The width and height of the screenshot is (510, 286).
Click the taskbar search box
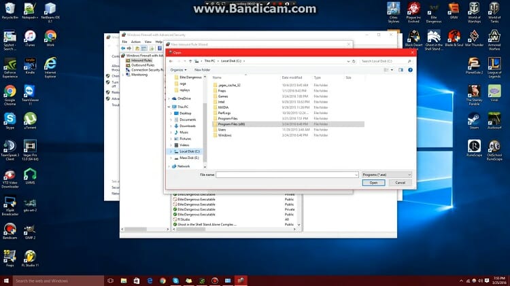(x=58, y=281)
